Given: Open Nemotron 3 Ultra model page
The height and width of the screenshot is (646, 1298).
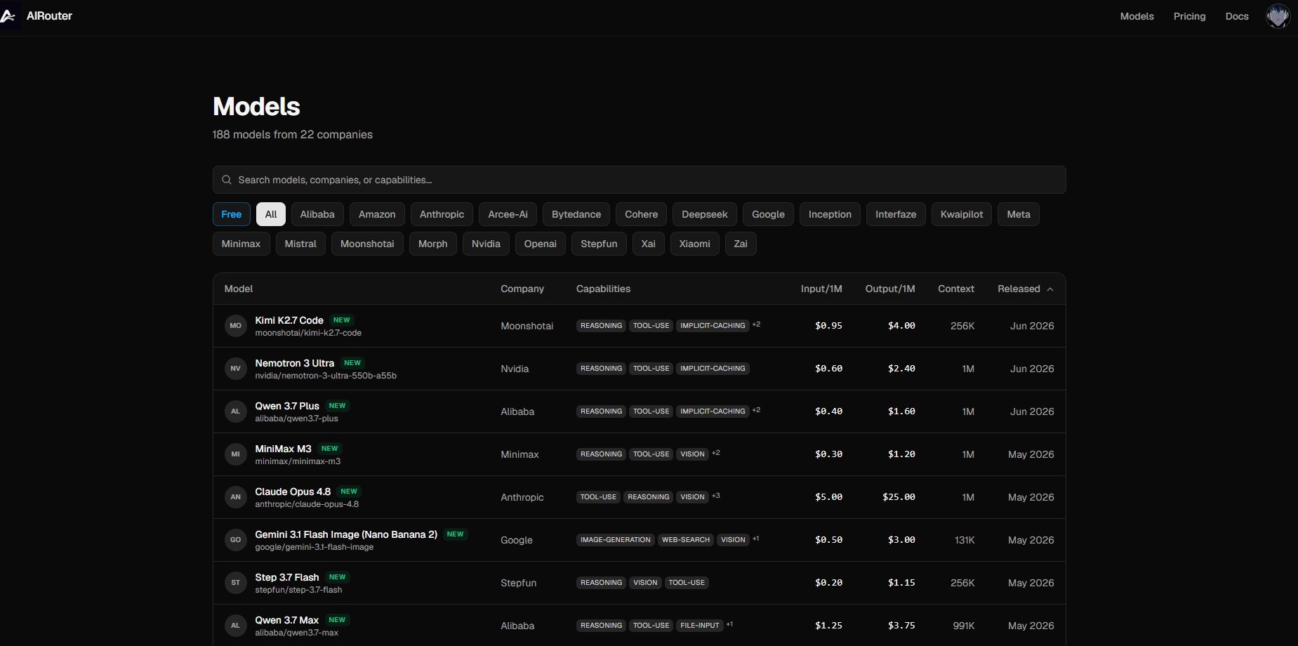Looking at the screenshot, I should pos(294,363).
